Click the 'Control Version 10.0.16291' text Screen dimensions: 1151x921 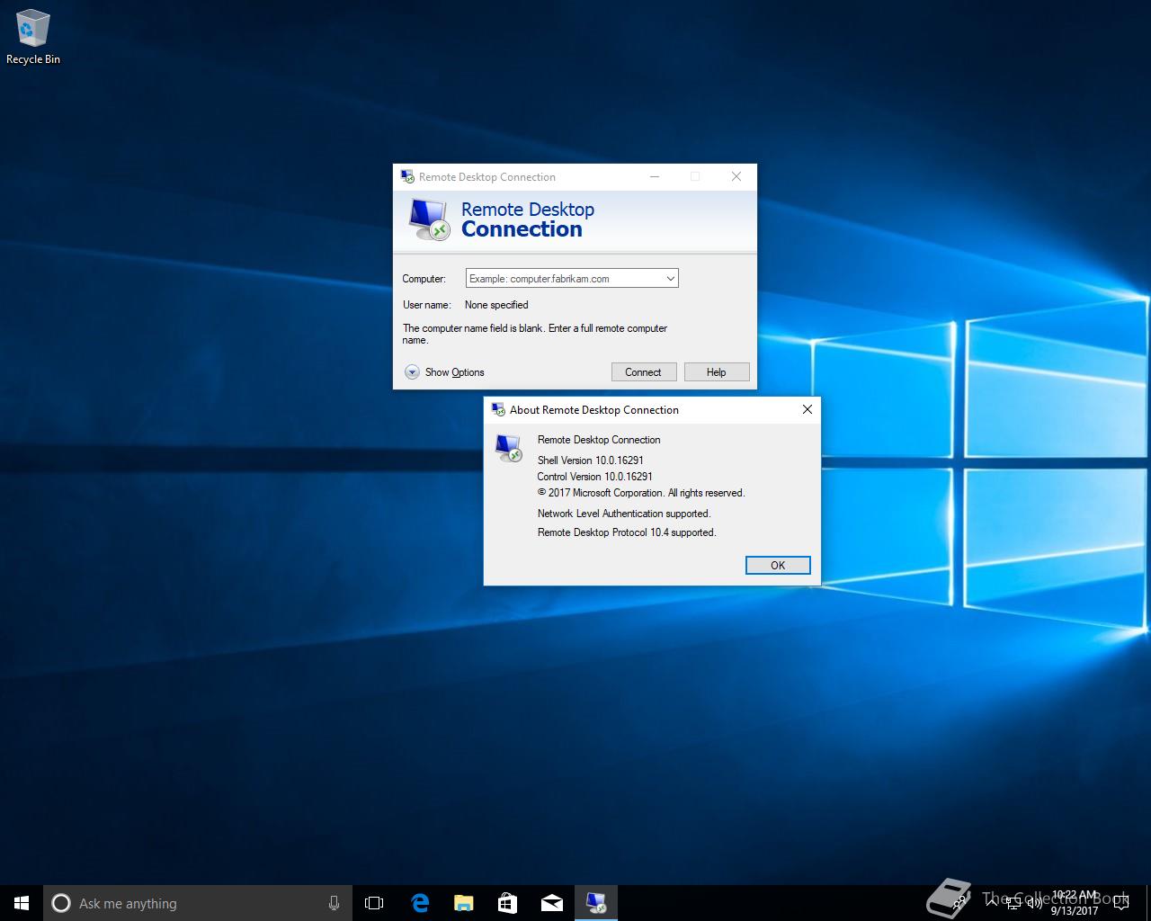click(x=594, y=477)
